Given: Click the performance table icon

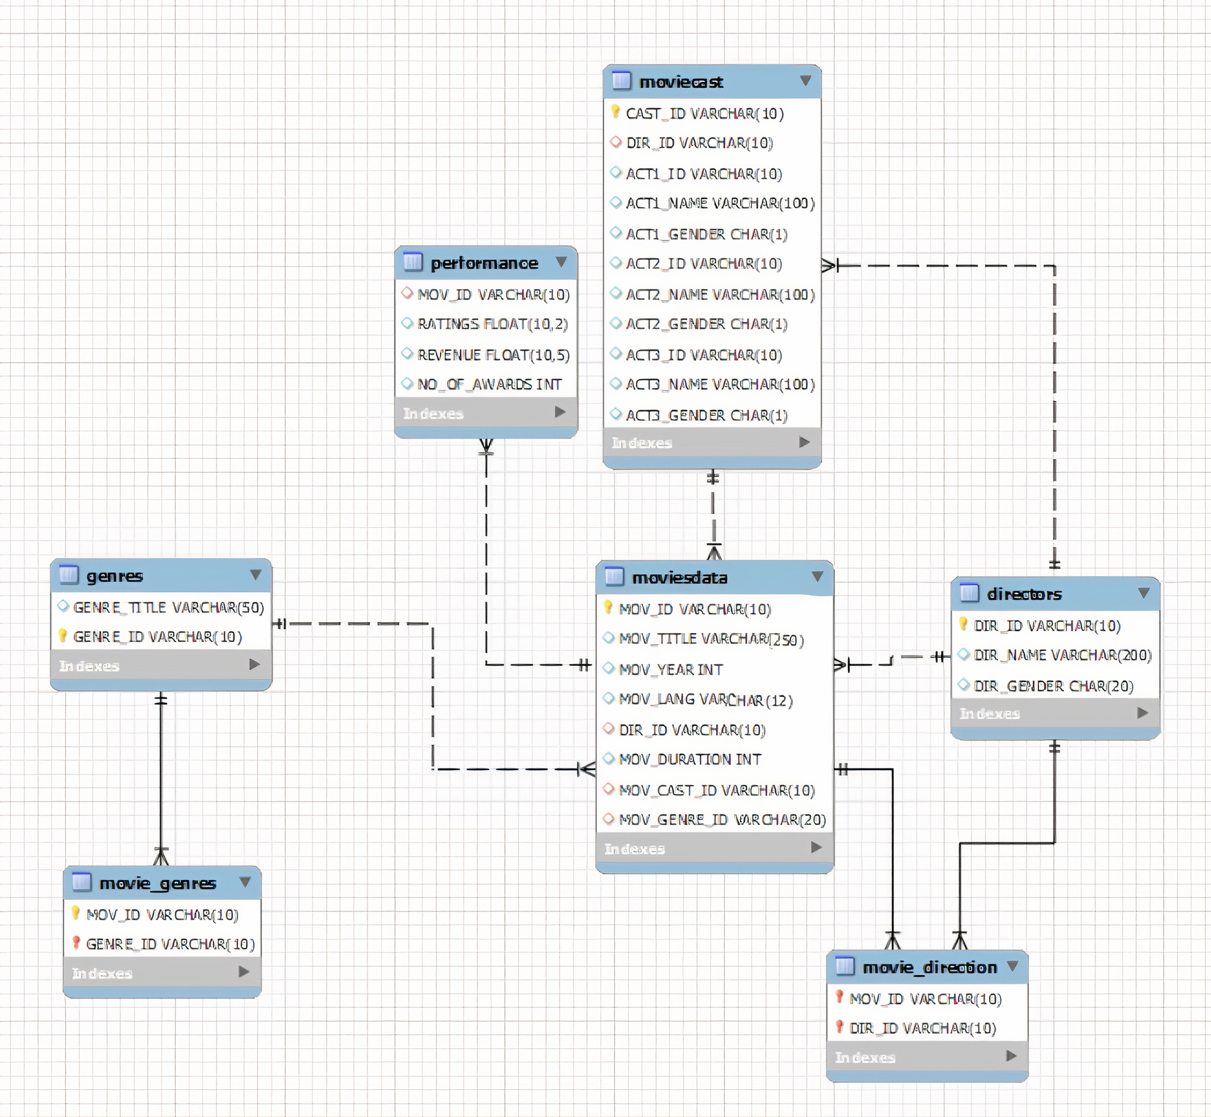Looking at the screenshot, I should (413, 262).
